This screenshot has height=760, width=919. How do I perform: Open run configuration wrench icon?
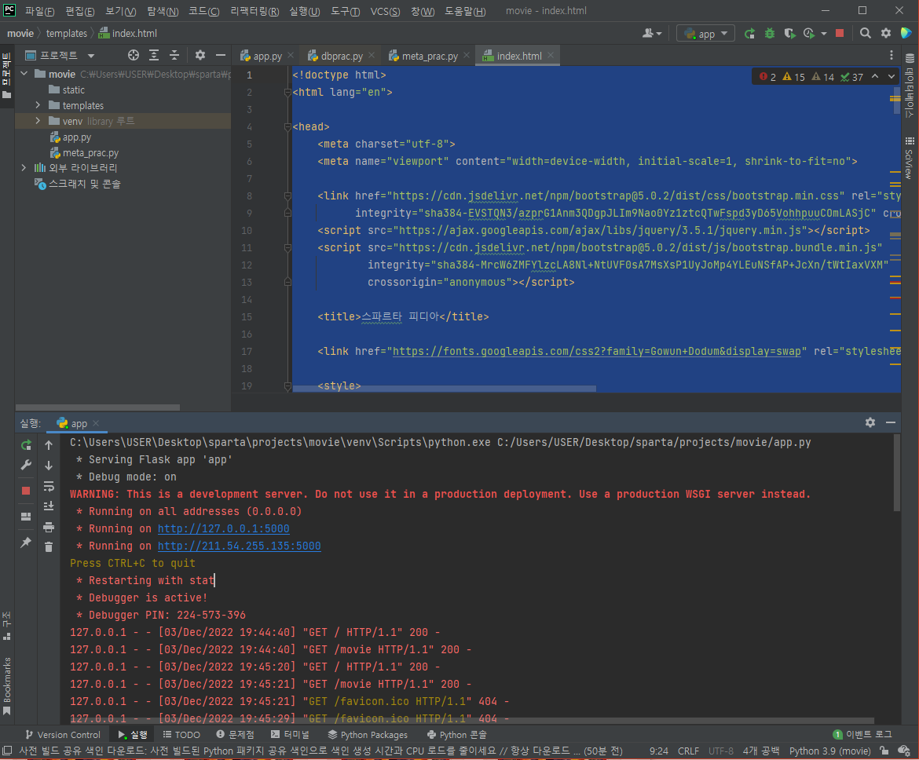(x=26, y=466)
